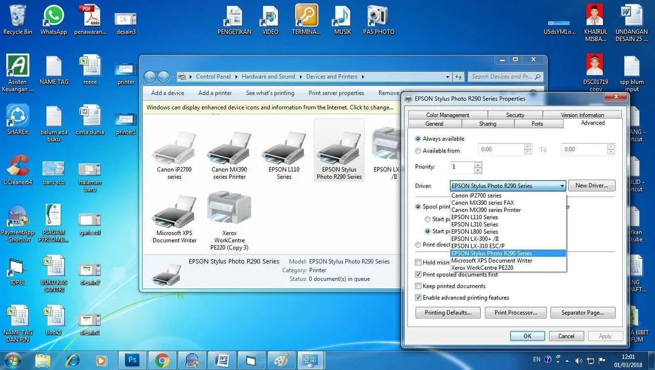Click the Print Processor... button
Viewport: 655px width, 370px height.
515,313
